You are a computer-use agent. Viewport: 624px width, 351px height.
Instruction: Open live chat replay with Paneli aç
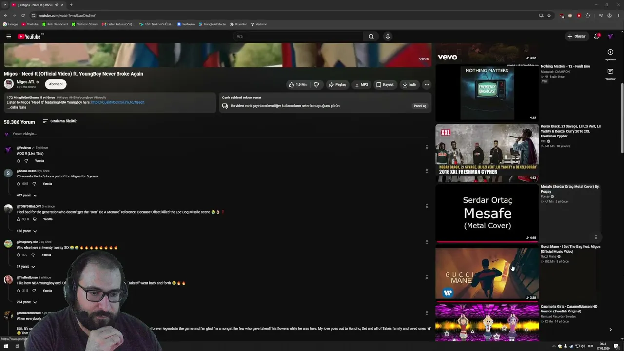tap(420, 106)
